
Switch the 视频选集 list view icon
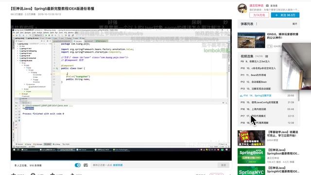point(267,56)
